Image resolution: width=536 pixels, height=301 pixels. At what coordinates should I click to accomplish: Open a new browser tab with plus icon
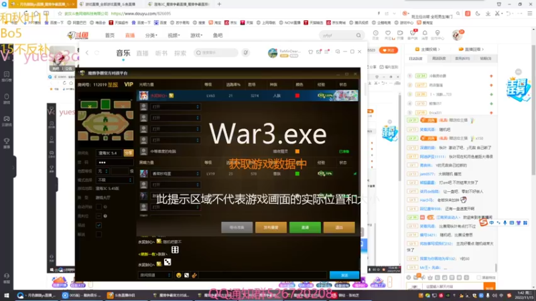(220, 4)
